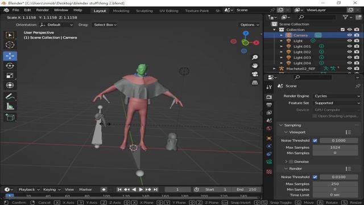Click the Z axis on navigation gizmo
Viewport: 364px width, 205px height.
pyautogui.click(x=246, y=33)
